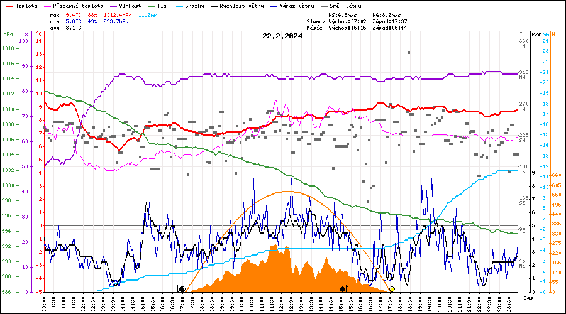Click the max temperature value 9.4°C

(74, 16)
